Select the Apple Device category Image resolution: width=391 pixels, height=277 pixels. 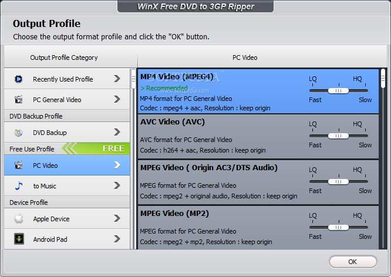pos(67,219)
